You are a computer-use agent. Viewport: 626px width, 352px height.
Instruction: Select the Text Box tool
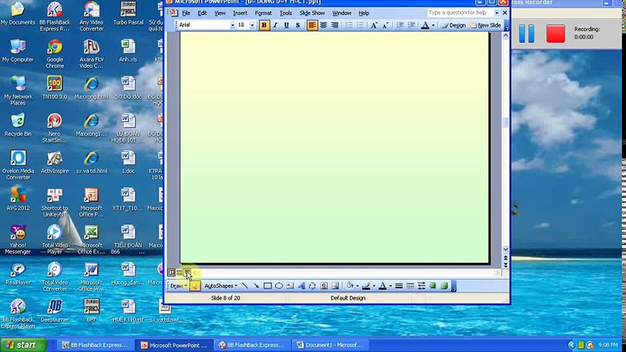point(290,286)
